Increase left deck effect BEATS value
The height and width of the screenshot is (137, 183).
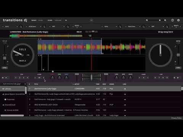pyautogui.click(x=81, y=27)
